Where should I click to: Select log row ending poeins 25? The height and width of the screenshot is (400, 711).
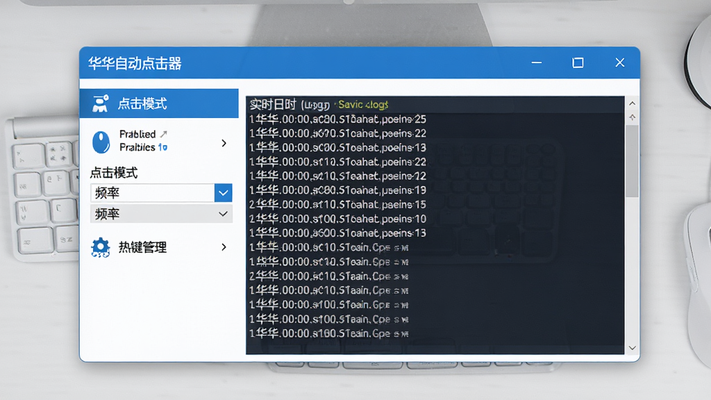point(338,119)
